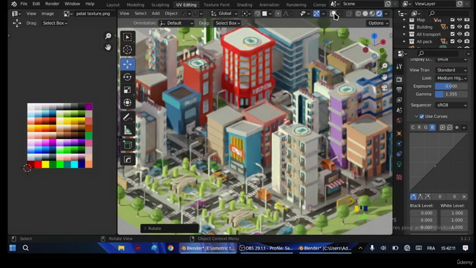Select the B curve channel button
476x268 pixels.
(x=432, y=128)
